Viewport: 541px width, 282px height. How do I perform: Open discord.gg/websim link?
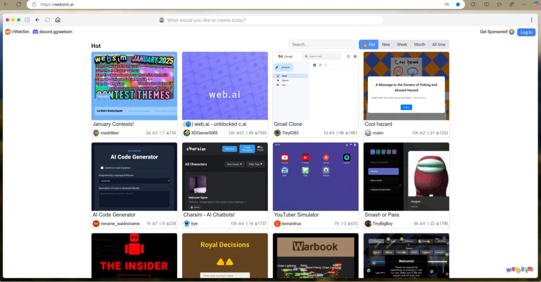52,32
